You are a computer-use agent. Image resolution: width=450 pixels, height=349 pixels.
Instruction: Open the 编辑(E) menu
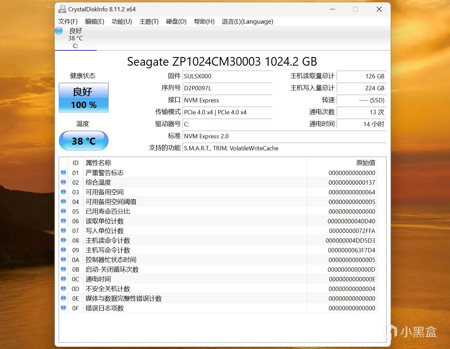point(95,22)
